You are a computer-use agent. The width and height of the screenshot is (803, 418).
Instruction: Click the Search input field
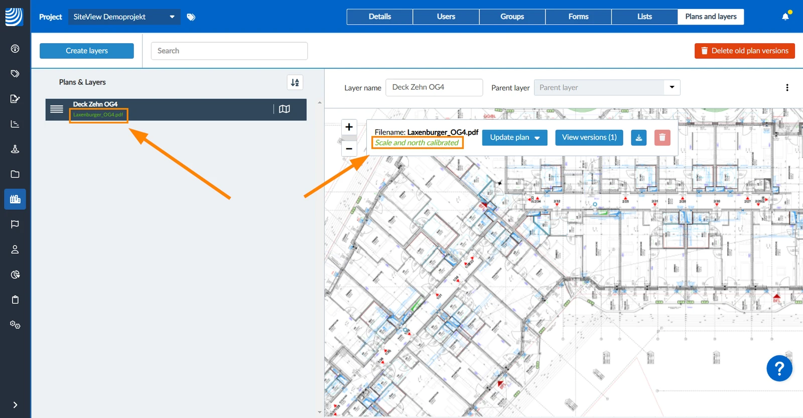tap(229, 51)
